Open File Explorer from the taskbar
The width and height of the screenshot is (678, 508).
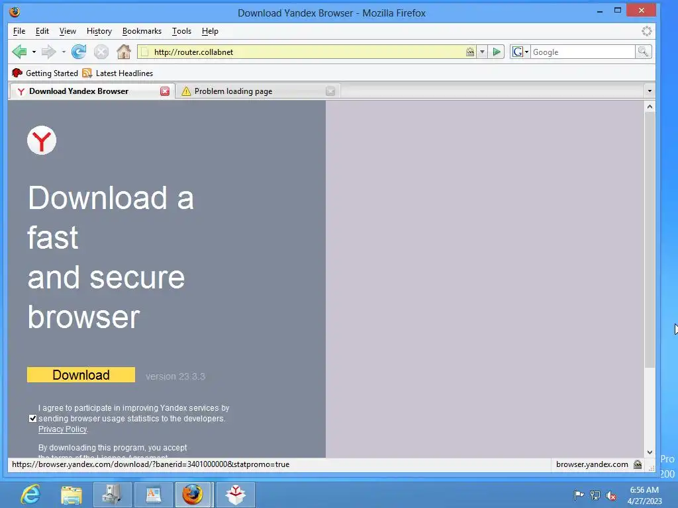pyautogui.click(x=72, y=495)
